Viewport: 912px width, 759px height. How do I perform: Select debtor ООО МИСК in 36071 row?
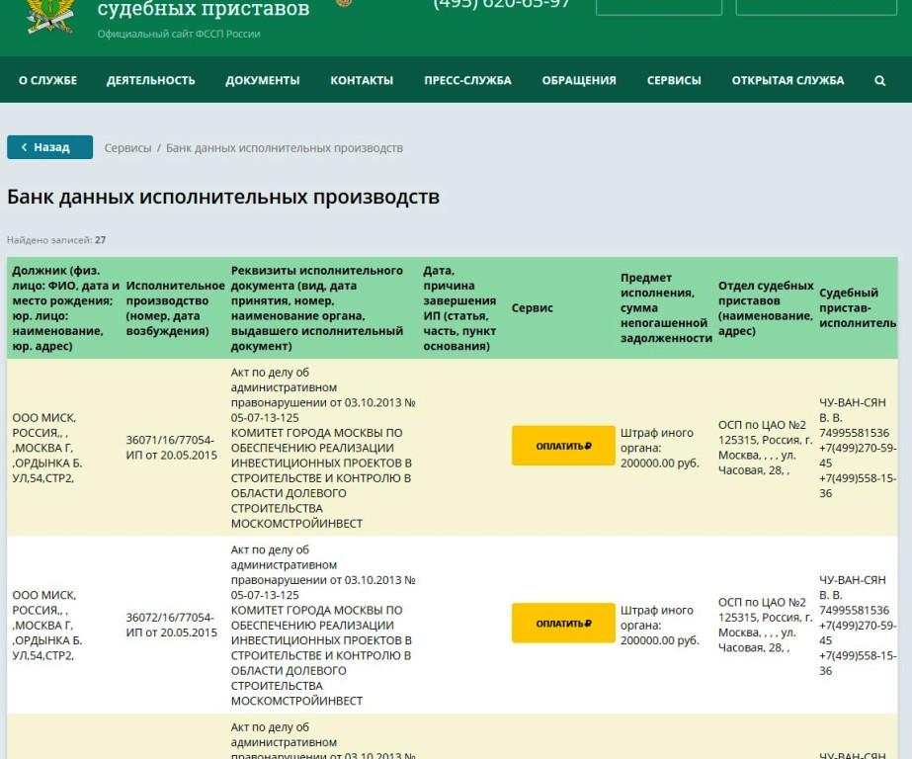(x=47, y=448)
